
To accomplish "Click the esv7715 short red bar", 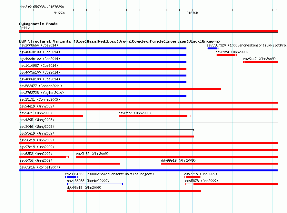I will tap(193, 177).
